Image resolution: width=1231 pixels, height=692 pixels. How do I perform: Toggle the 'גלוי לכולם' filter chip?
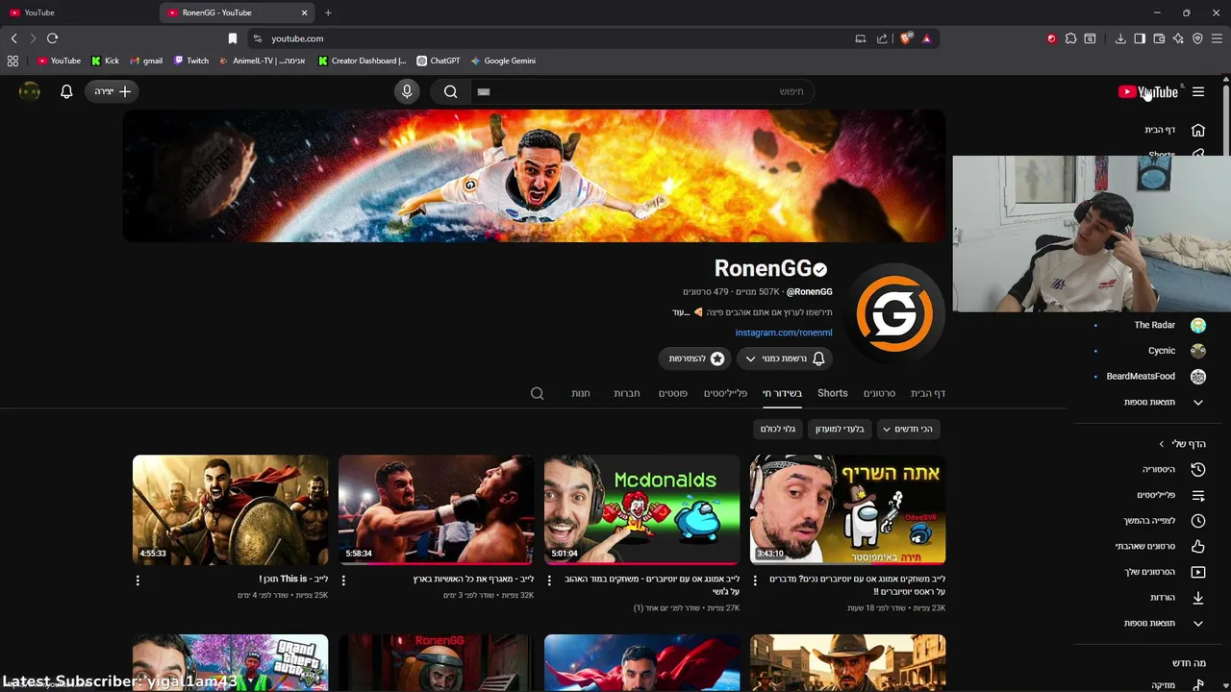(x=778, y=429)
